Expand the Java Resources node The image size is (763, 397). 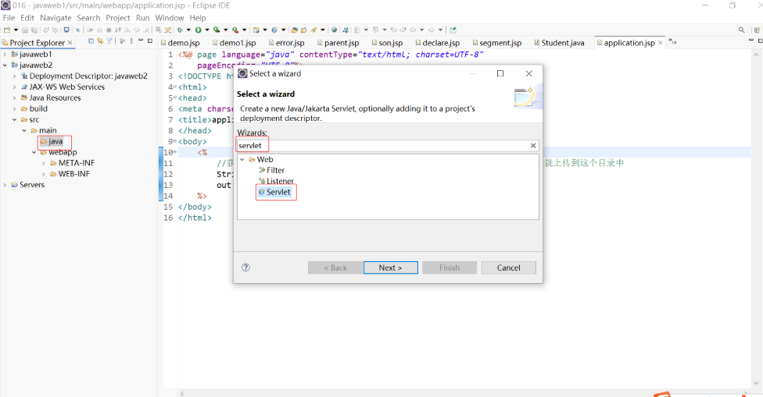click(x=15, y=97)
